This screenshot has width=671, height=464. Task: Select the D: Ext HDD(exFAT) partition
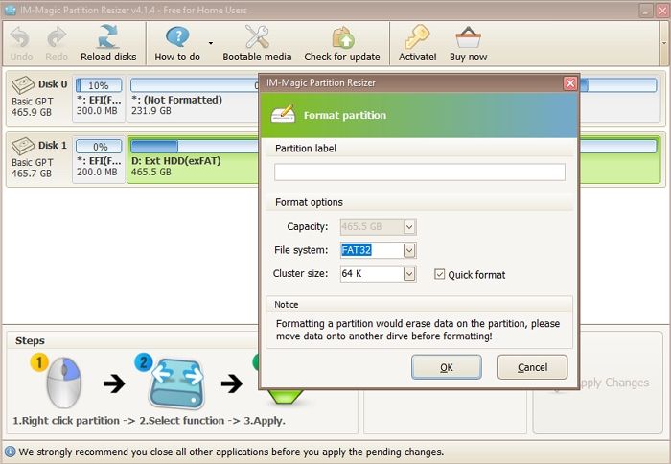point(192,166)
